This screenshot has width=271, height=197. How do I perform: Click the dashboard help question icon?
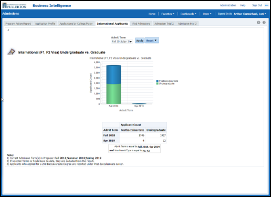[264, 23]
